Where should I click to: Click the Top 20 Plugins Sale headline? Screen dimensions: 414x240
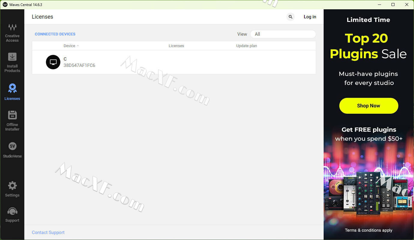click(x=368, y=46)
